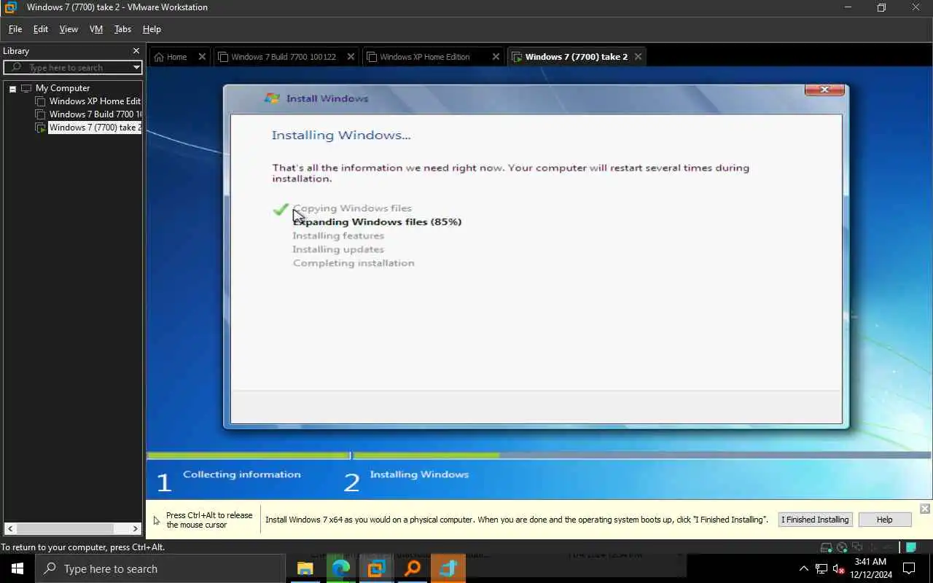Viewport: 933px width, 583px height.
Task: Click the teal message log status icon
Action: pos(910,547)
